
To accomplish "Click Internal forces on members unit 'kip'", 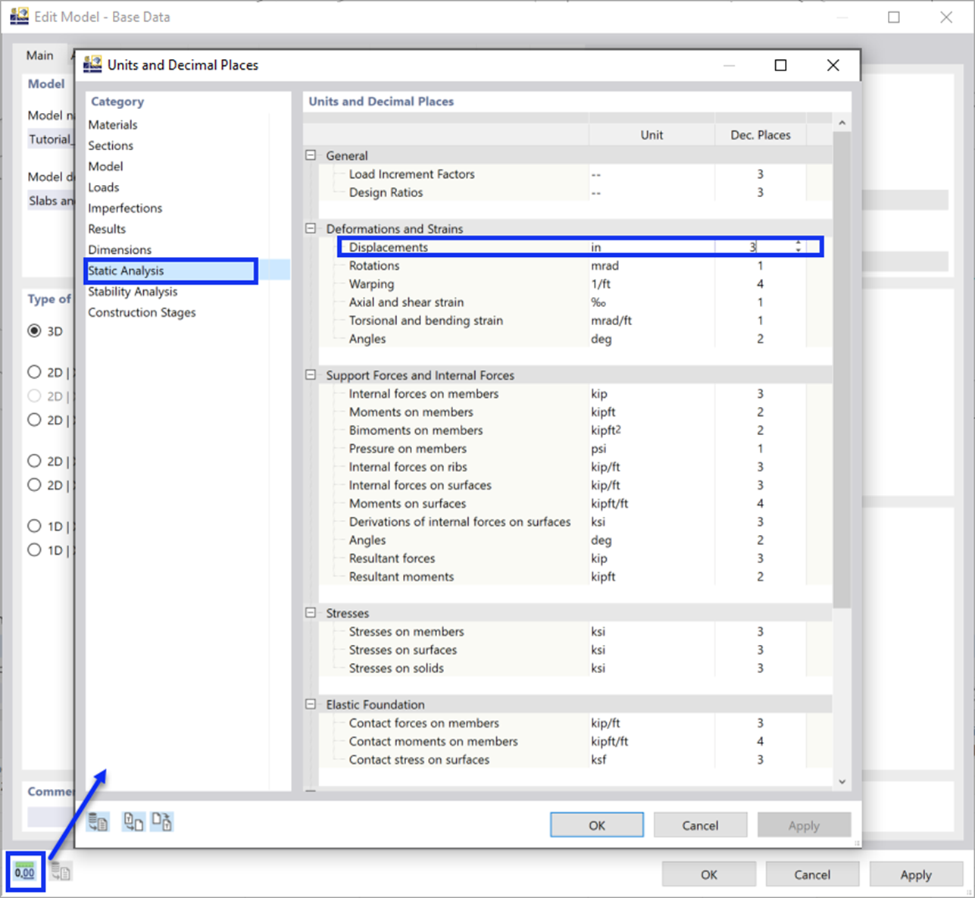I will [599, 393].
